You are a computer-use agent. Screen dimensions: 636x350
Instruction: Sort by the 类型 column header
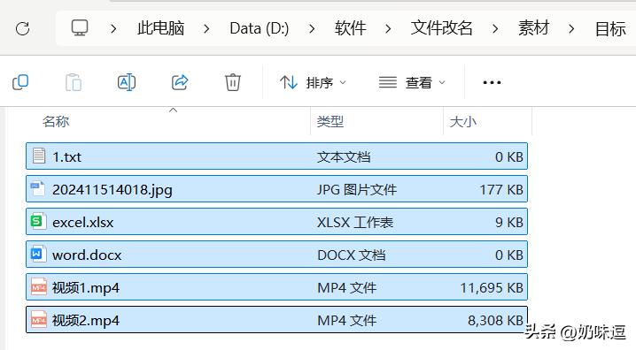pos(330,121)
